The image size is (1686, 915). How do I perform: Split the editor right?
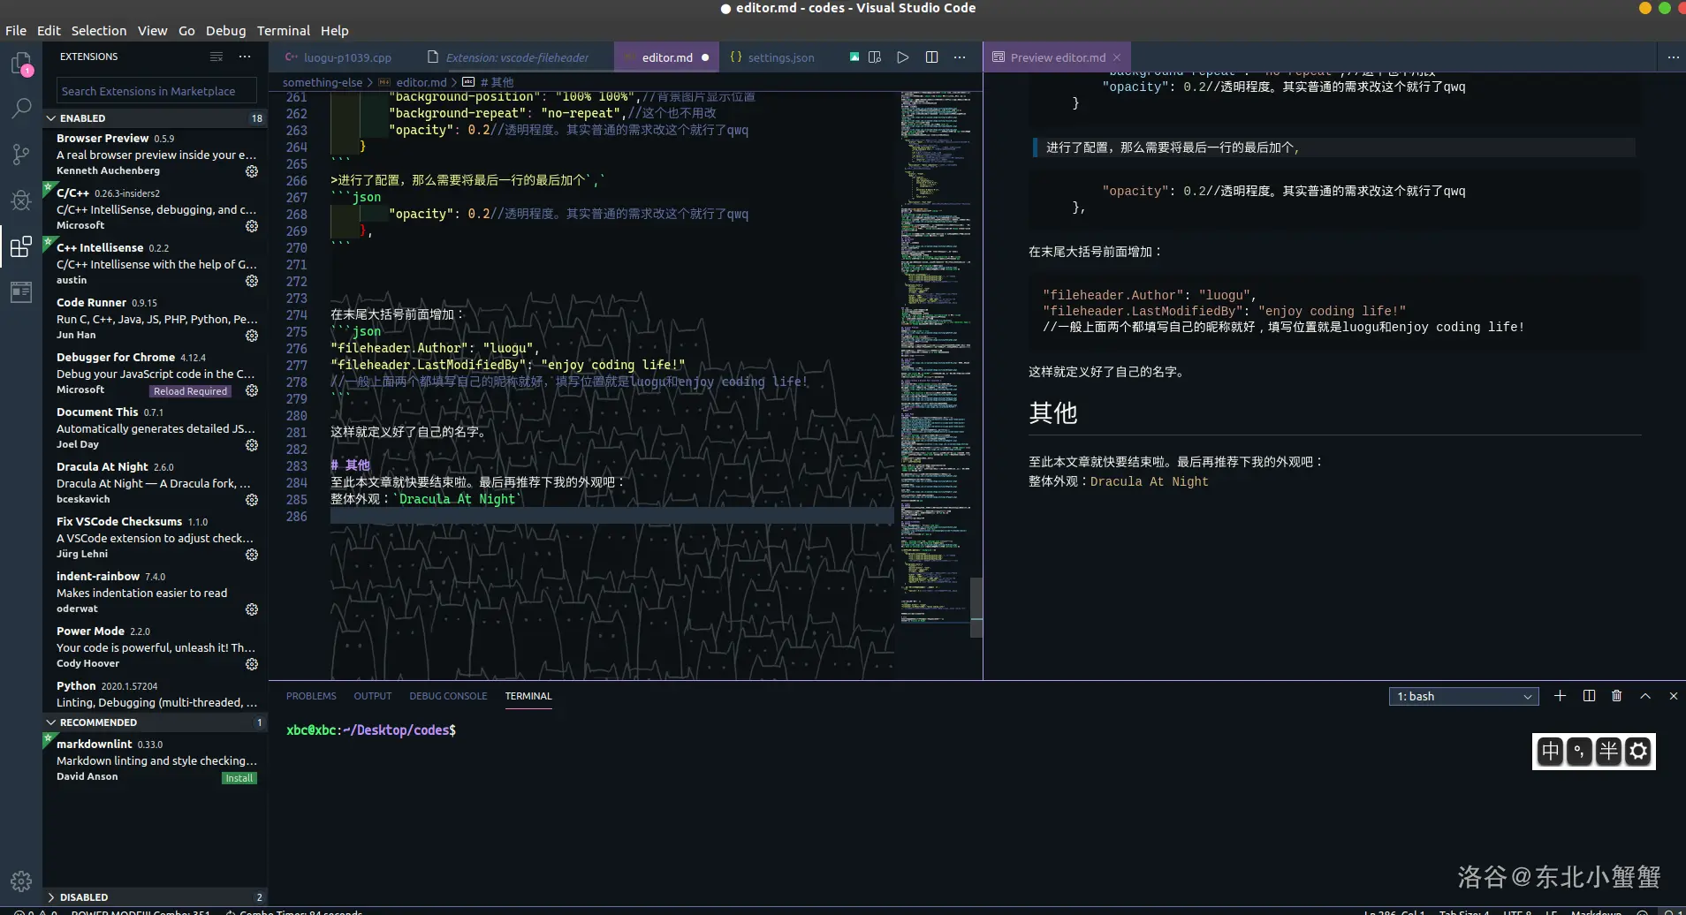tap(931, 57)
